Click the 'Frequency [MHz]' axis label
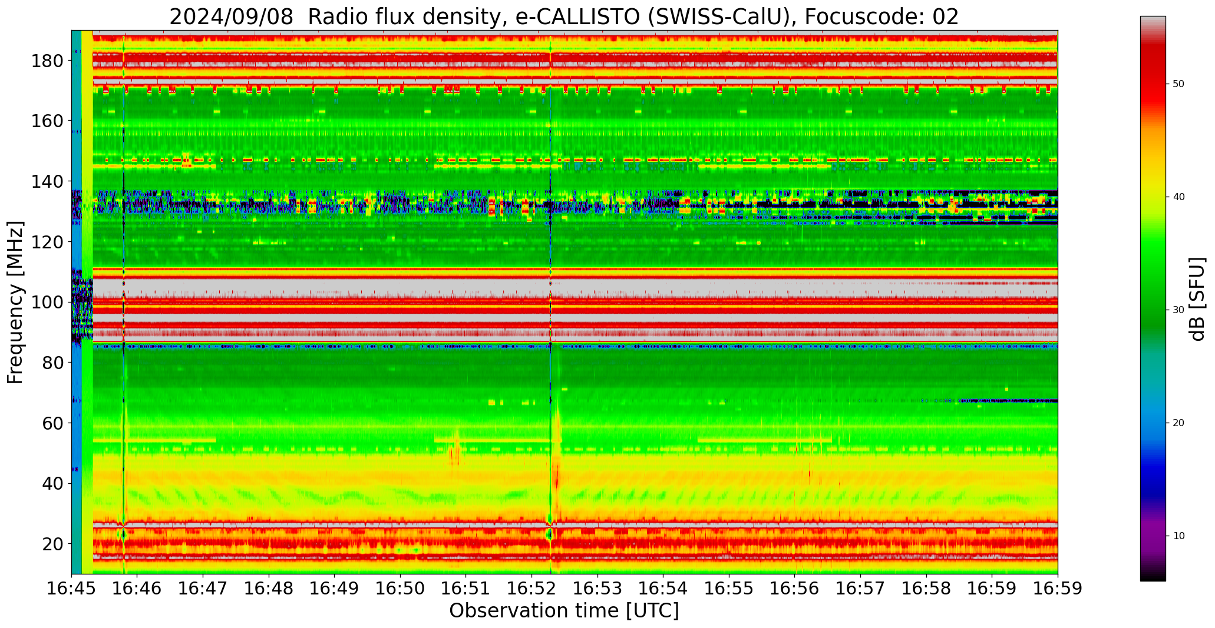This screenshot has width=1215, height=628. 15,302
